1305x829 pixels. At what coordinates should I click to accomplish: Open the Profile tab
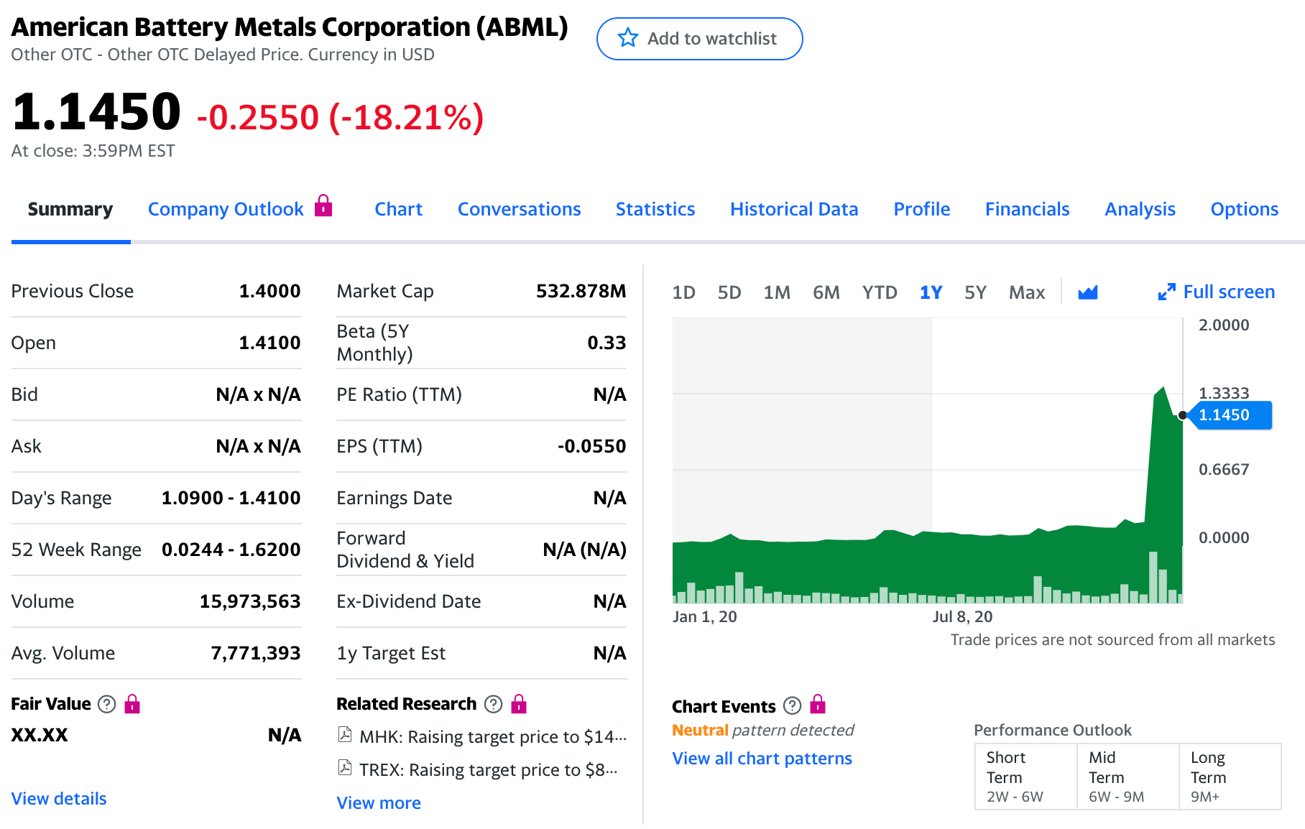click(921, 209)
